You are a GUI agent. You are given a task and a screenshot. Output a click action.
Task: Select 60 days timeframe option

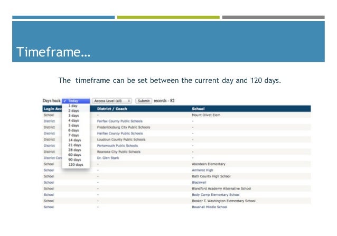(x=76, y=155)
